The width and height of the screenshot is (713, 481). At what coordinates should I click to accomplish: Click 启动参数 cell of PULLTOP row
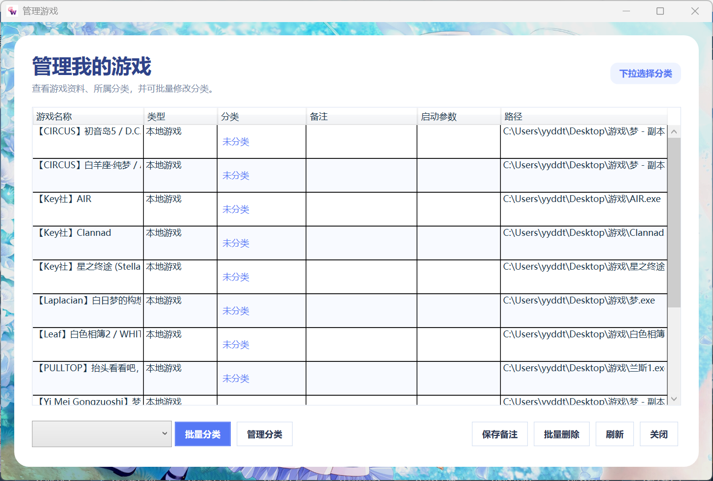(459, 379)
